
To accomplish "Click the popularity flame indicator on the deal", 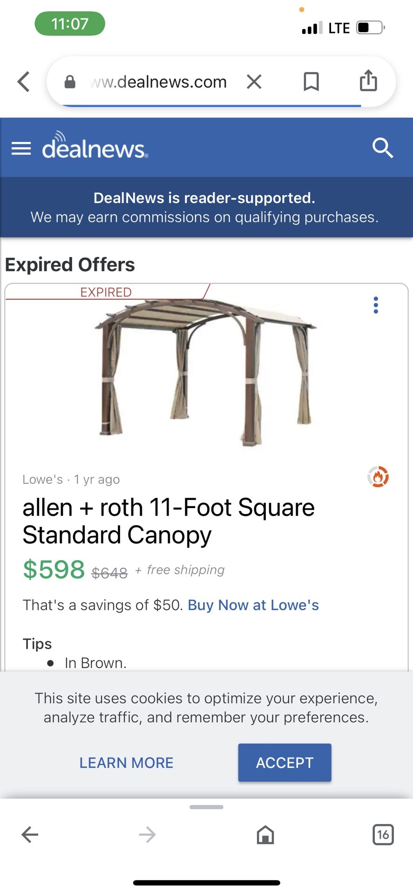I will click(x=379, y=477).
